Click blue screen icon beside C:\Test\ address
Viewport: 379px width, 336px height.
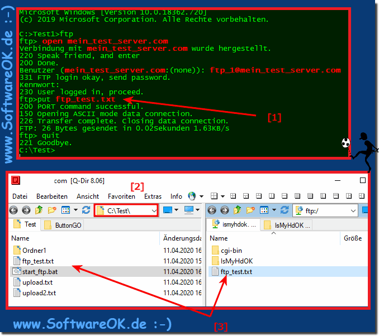(168, 210)
